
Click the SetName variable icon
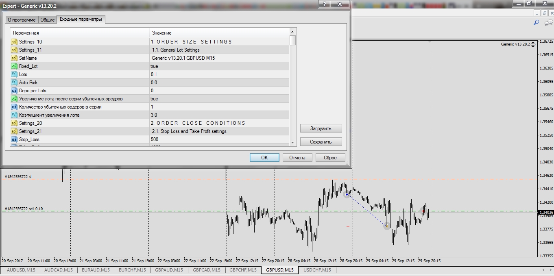(14, 58)
